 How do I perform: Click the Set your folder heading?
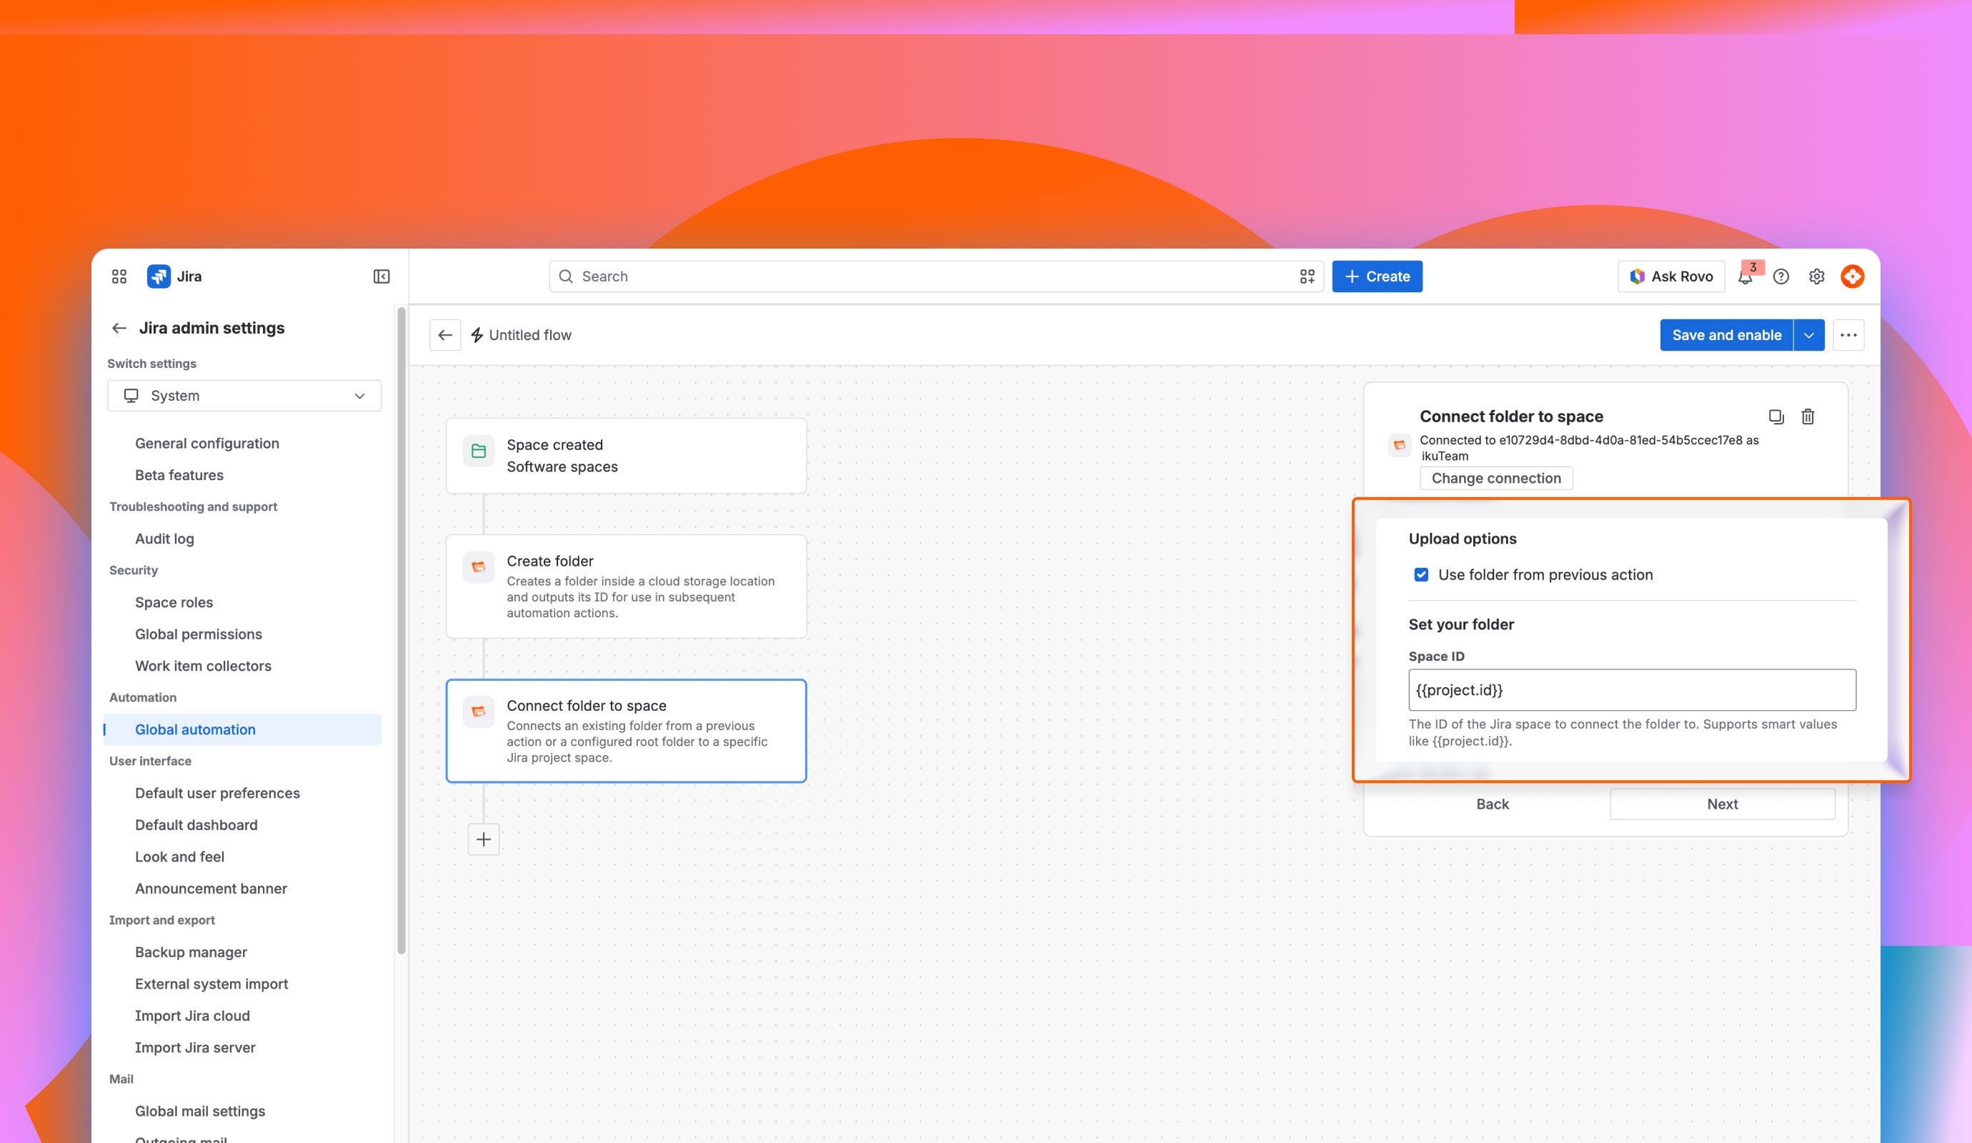[1461, 624]
